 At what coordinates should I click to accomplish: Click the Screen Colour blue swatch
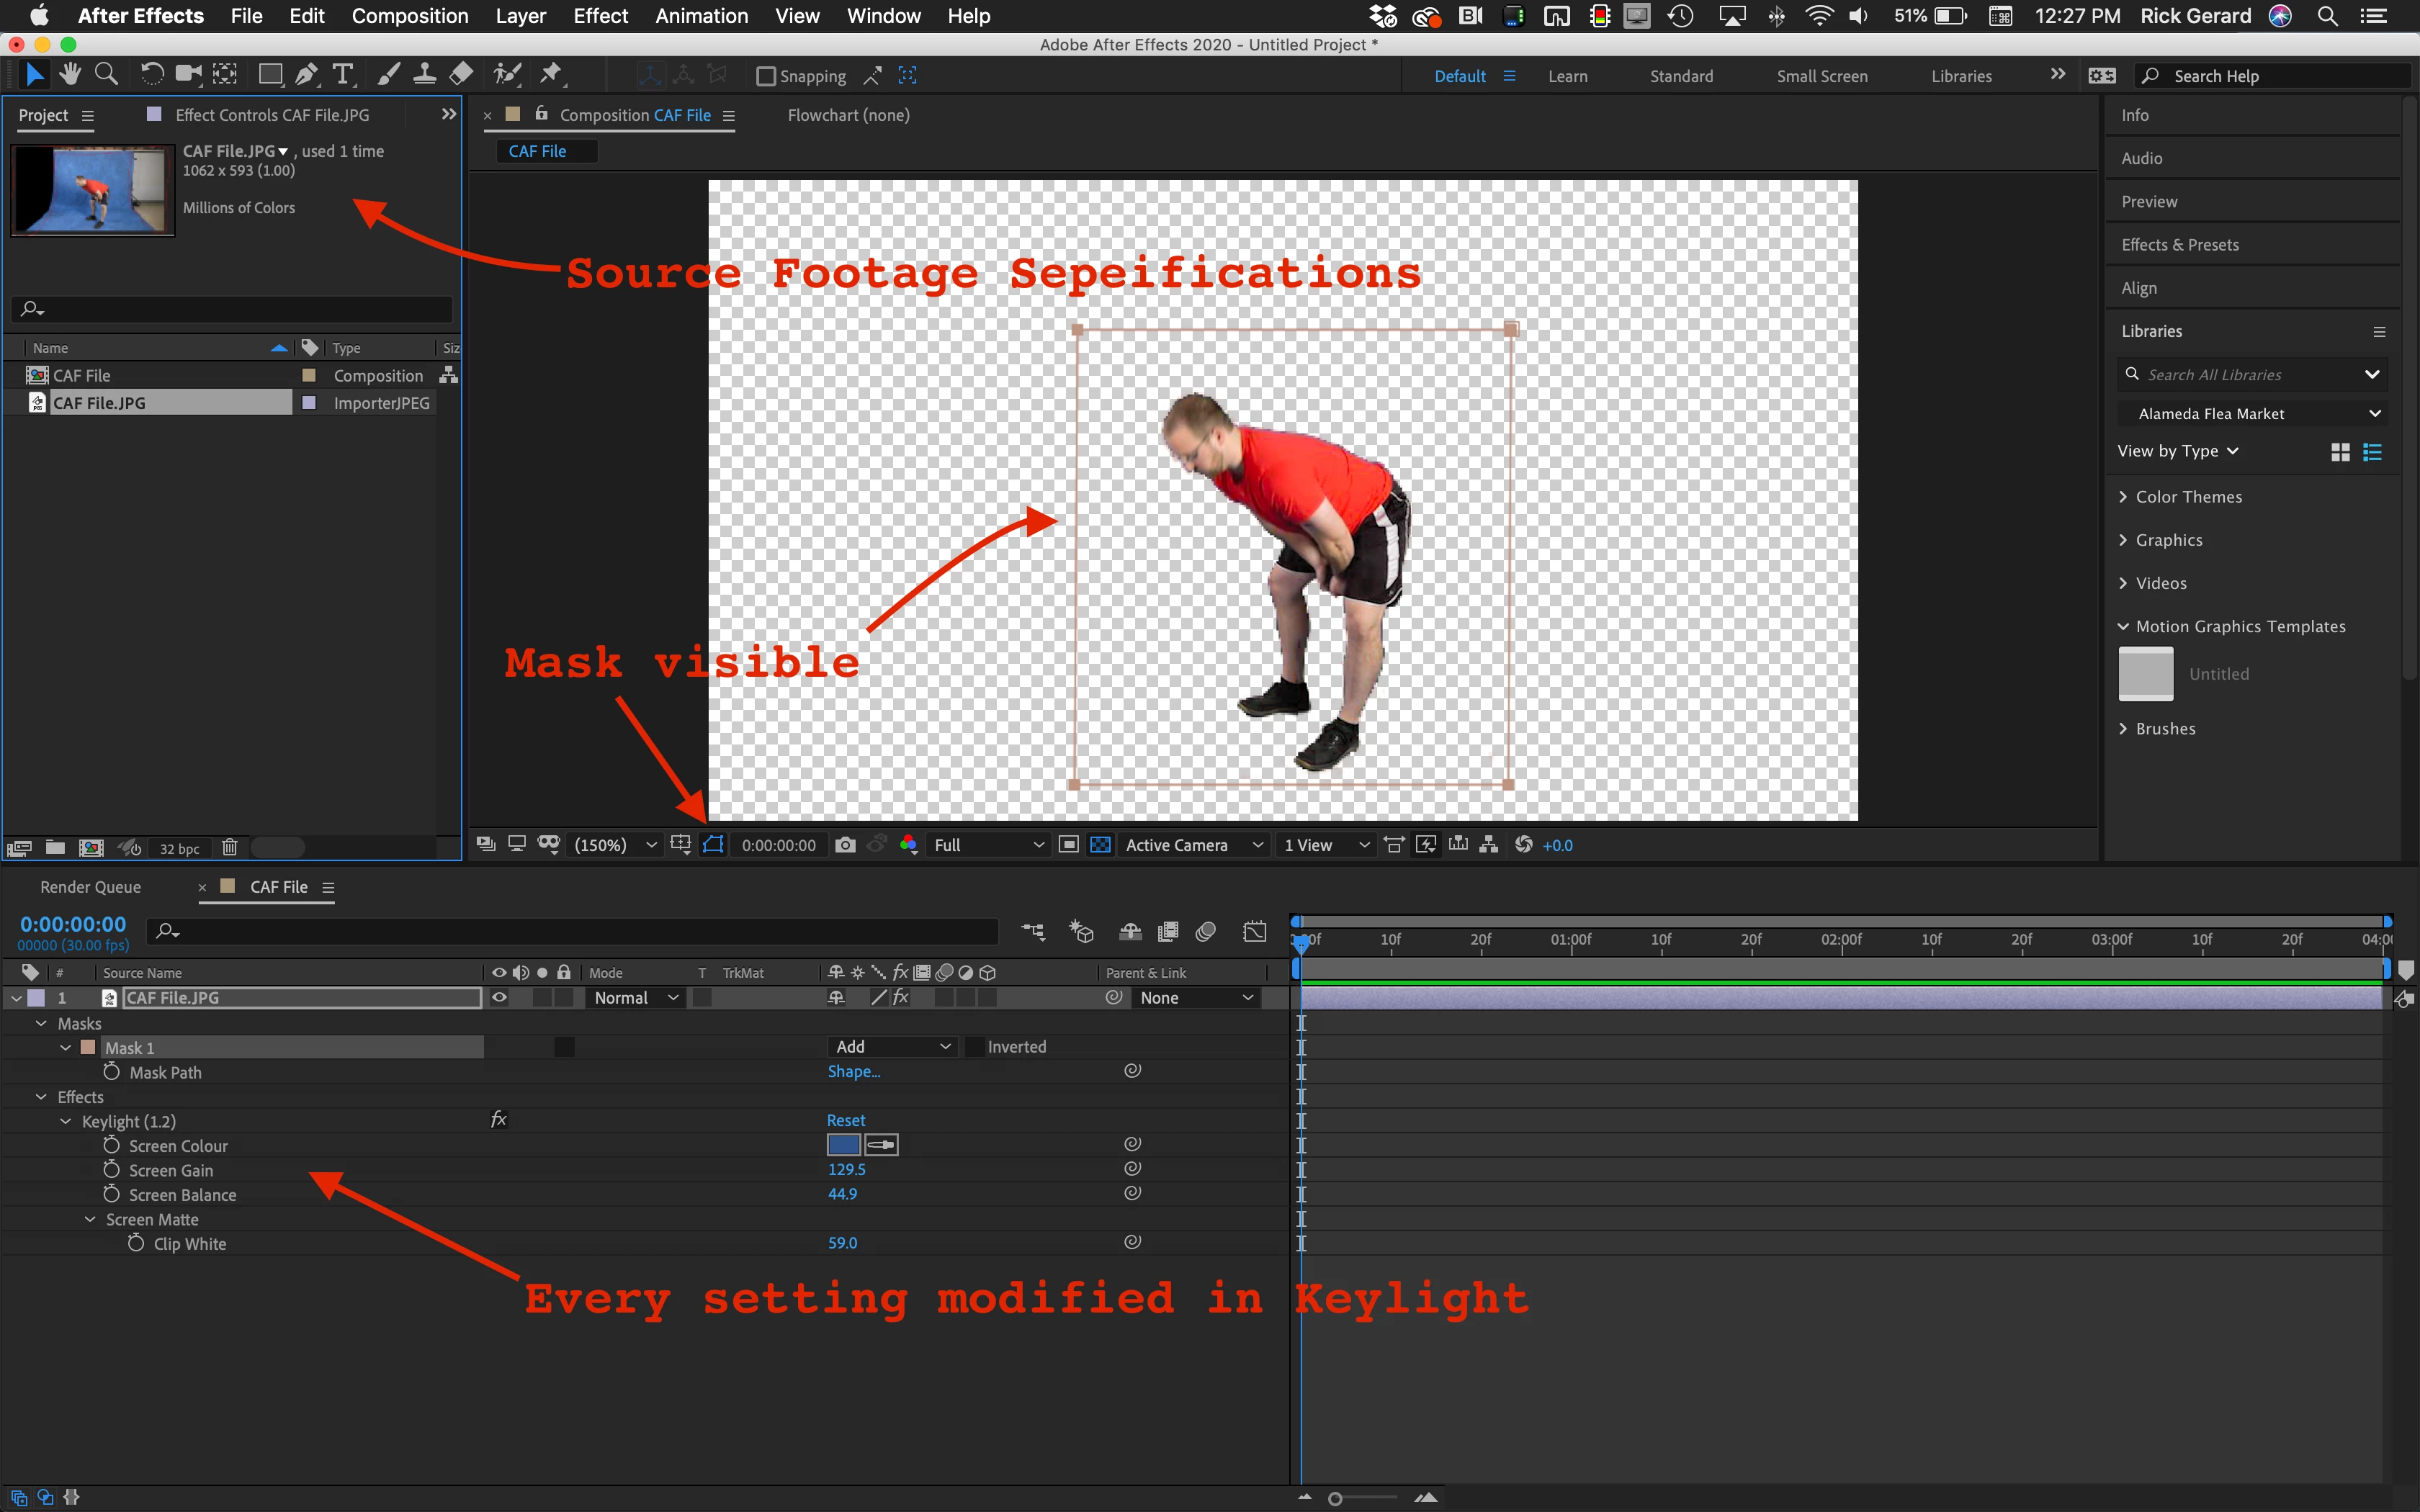tap(843, 1145)
